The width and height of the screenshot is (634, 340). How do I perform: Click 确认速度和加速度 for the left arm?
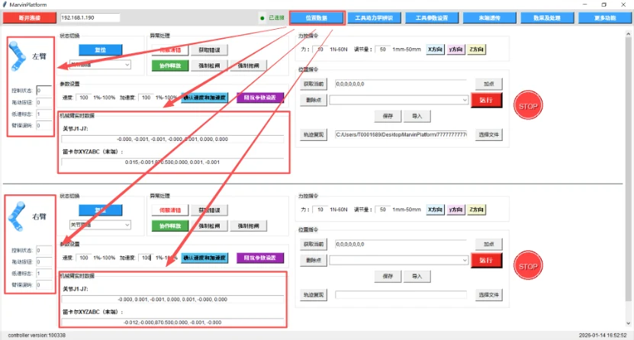204,98
